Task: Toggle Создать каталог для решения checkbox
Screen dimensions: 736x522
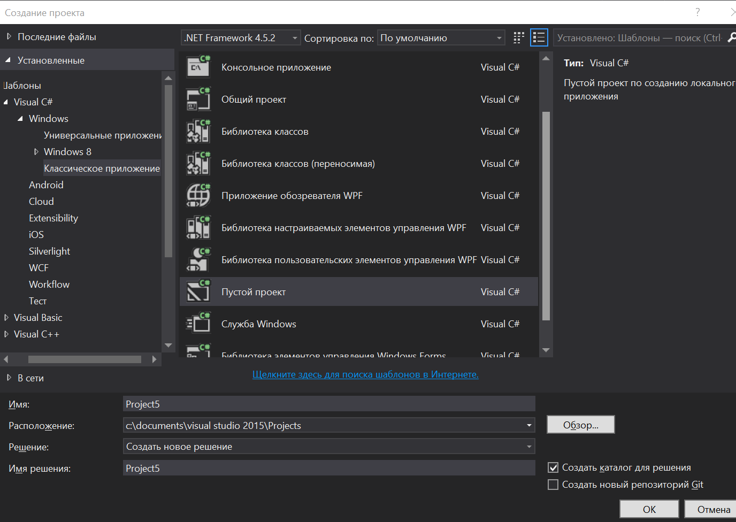Action: (x=554, y=467)
